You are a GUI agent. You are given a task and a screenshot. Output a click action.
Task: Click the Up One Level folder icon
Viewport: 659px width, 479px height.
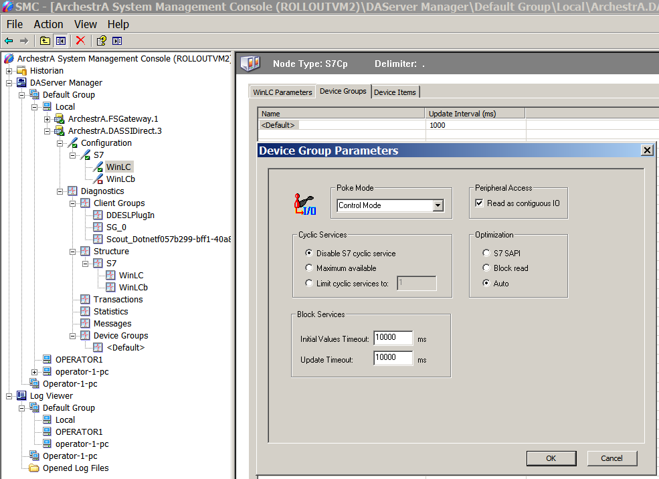tap(45, 41)
